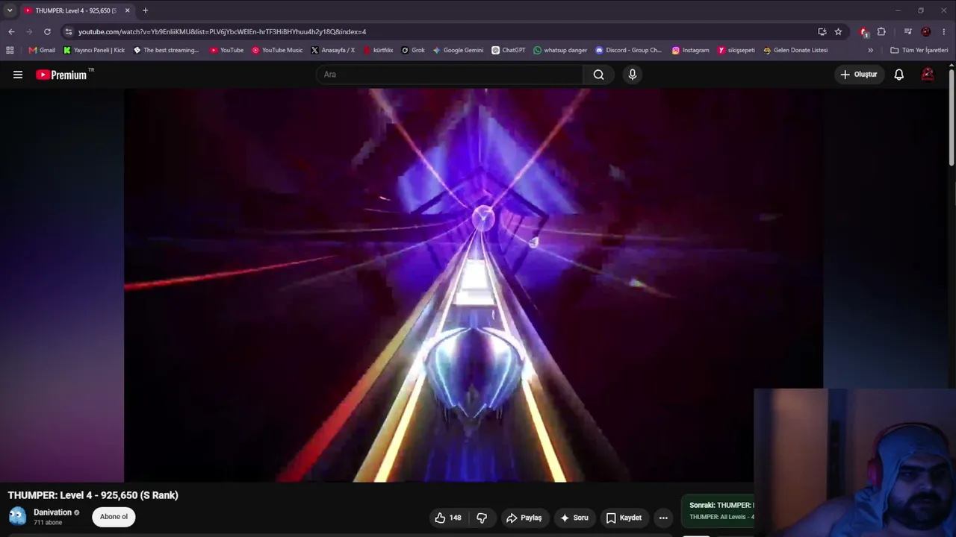Dislike the THUMPER video
The height and width of the screenshot is (537, 956).
(482, 518)
